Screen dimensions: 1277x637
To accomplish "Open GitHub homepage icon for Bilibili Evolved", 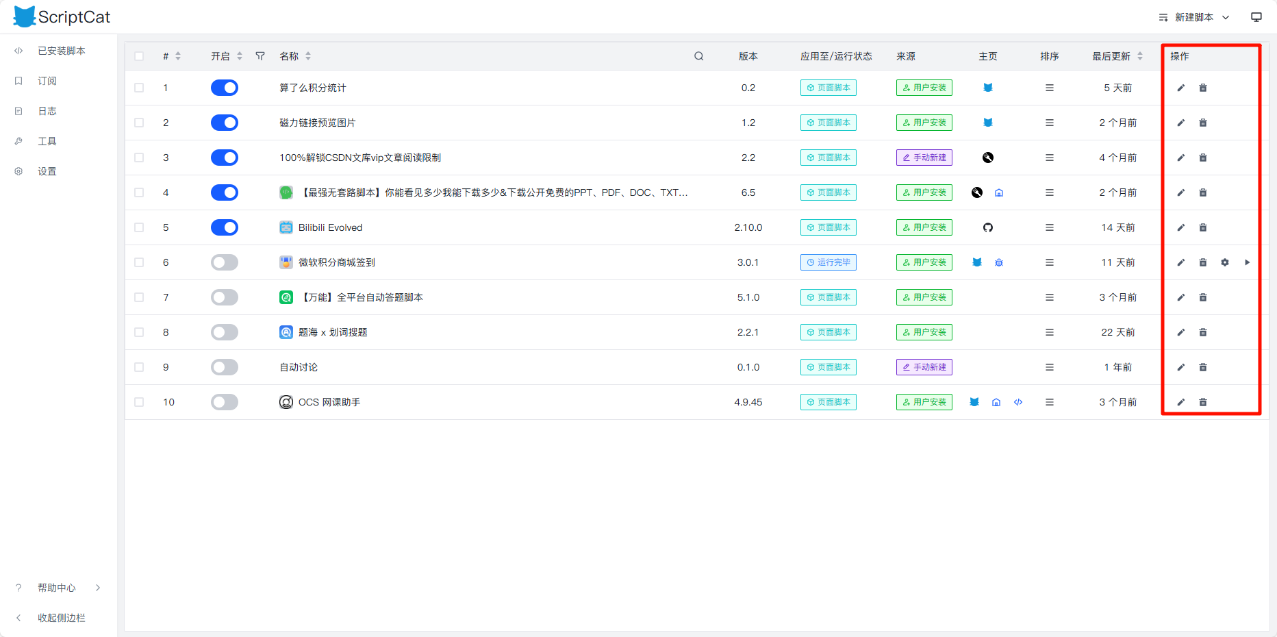I will (x=987, y=227).
